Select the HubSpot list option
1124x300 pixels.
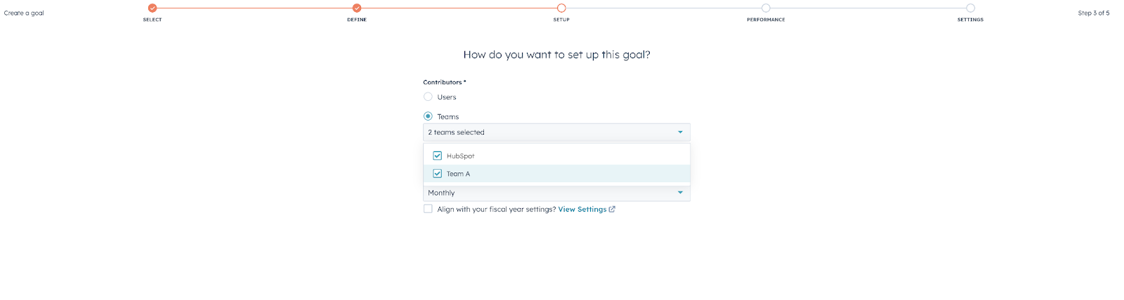click(x=556, y=156)
